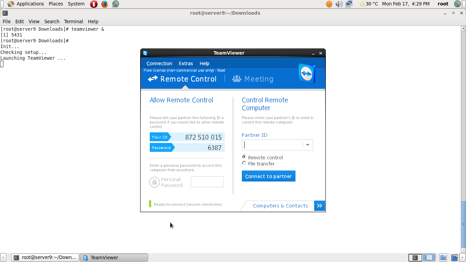Click the TeamViewer logo in the header
The image size is (466, 262).
306,74
